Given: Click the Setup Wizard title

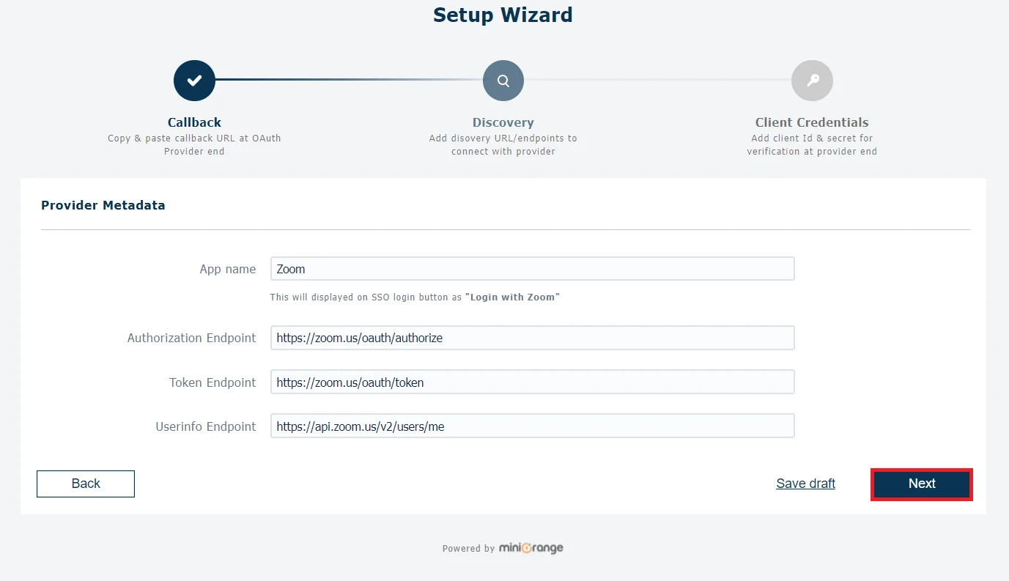Looking at the screenshot, I should pos(503,15).
